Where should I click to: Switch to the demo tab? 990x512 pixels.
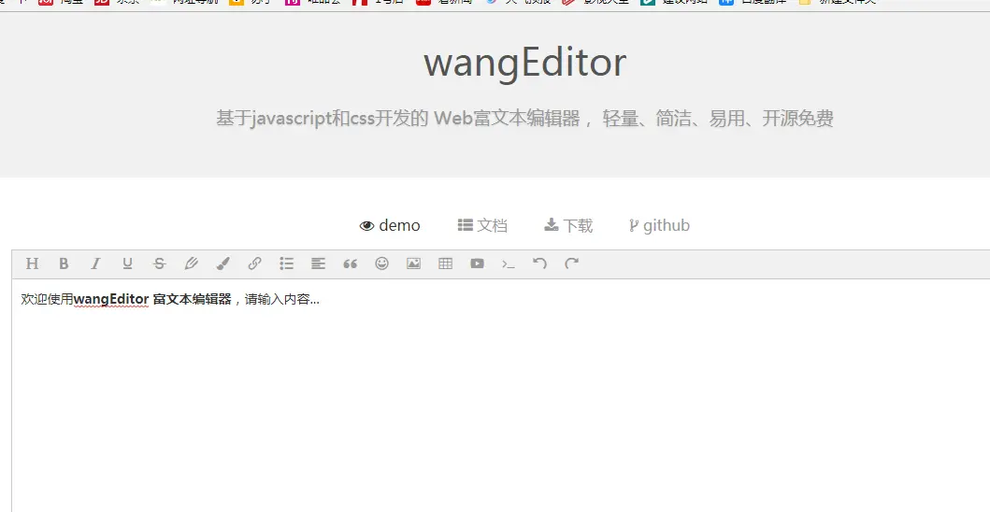click(x=390, y=225)
